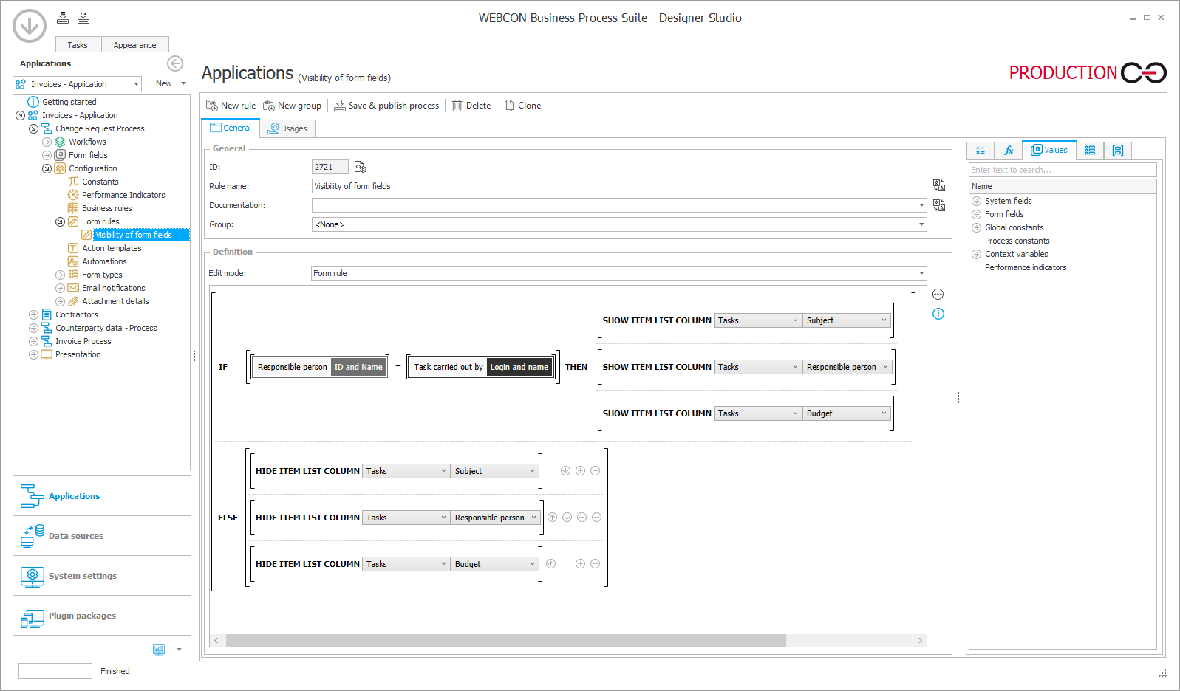Image resolution: width=1180 pixels, height=691 pixels.
Task: Move the HIDE Budget row up
Action: [x=550, y=563]
